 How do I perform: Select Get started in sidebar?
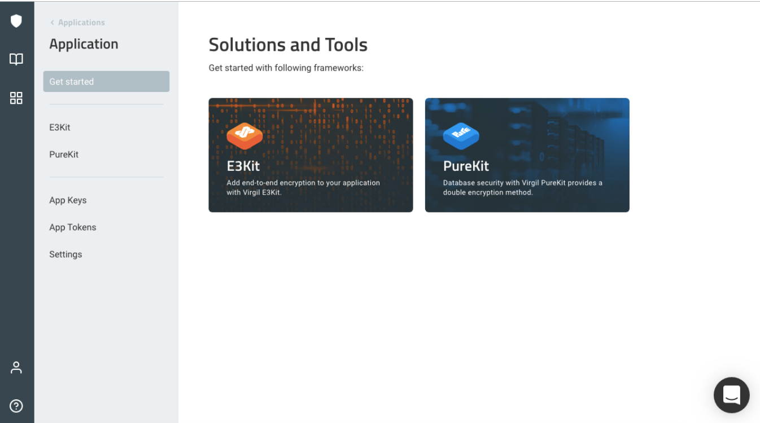[106, 81]
